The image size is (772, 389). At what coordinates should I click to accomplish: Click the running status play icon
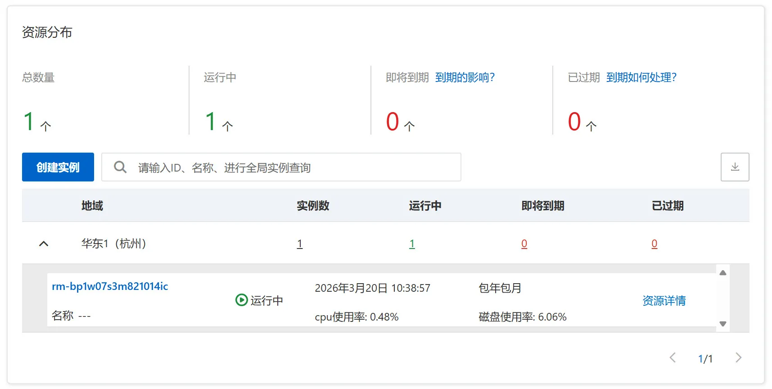click(x=241, y=300)
